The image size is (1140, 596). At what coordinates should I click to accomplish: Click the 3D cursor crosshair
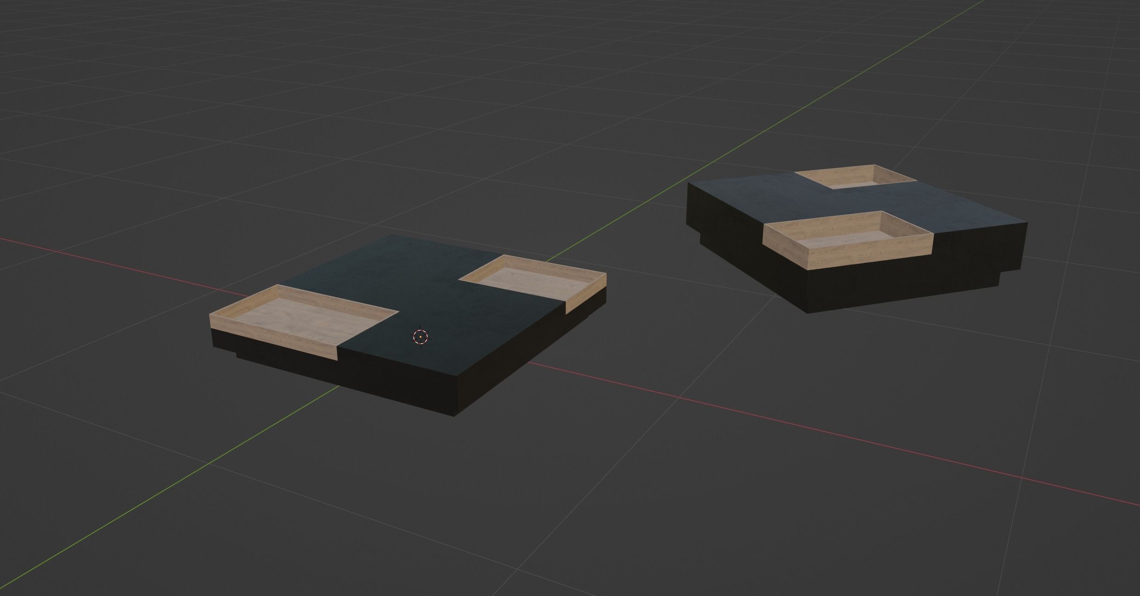tap(420, 337)
